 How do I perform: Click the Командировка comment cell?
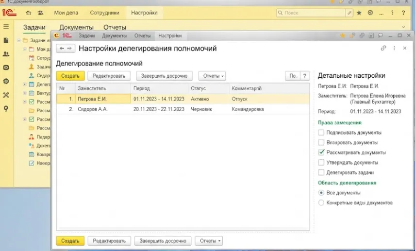pyautogui.click(x=269, y=109)
